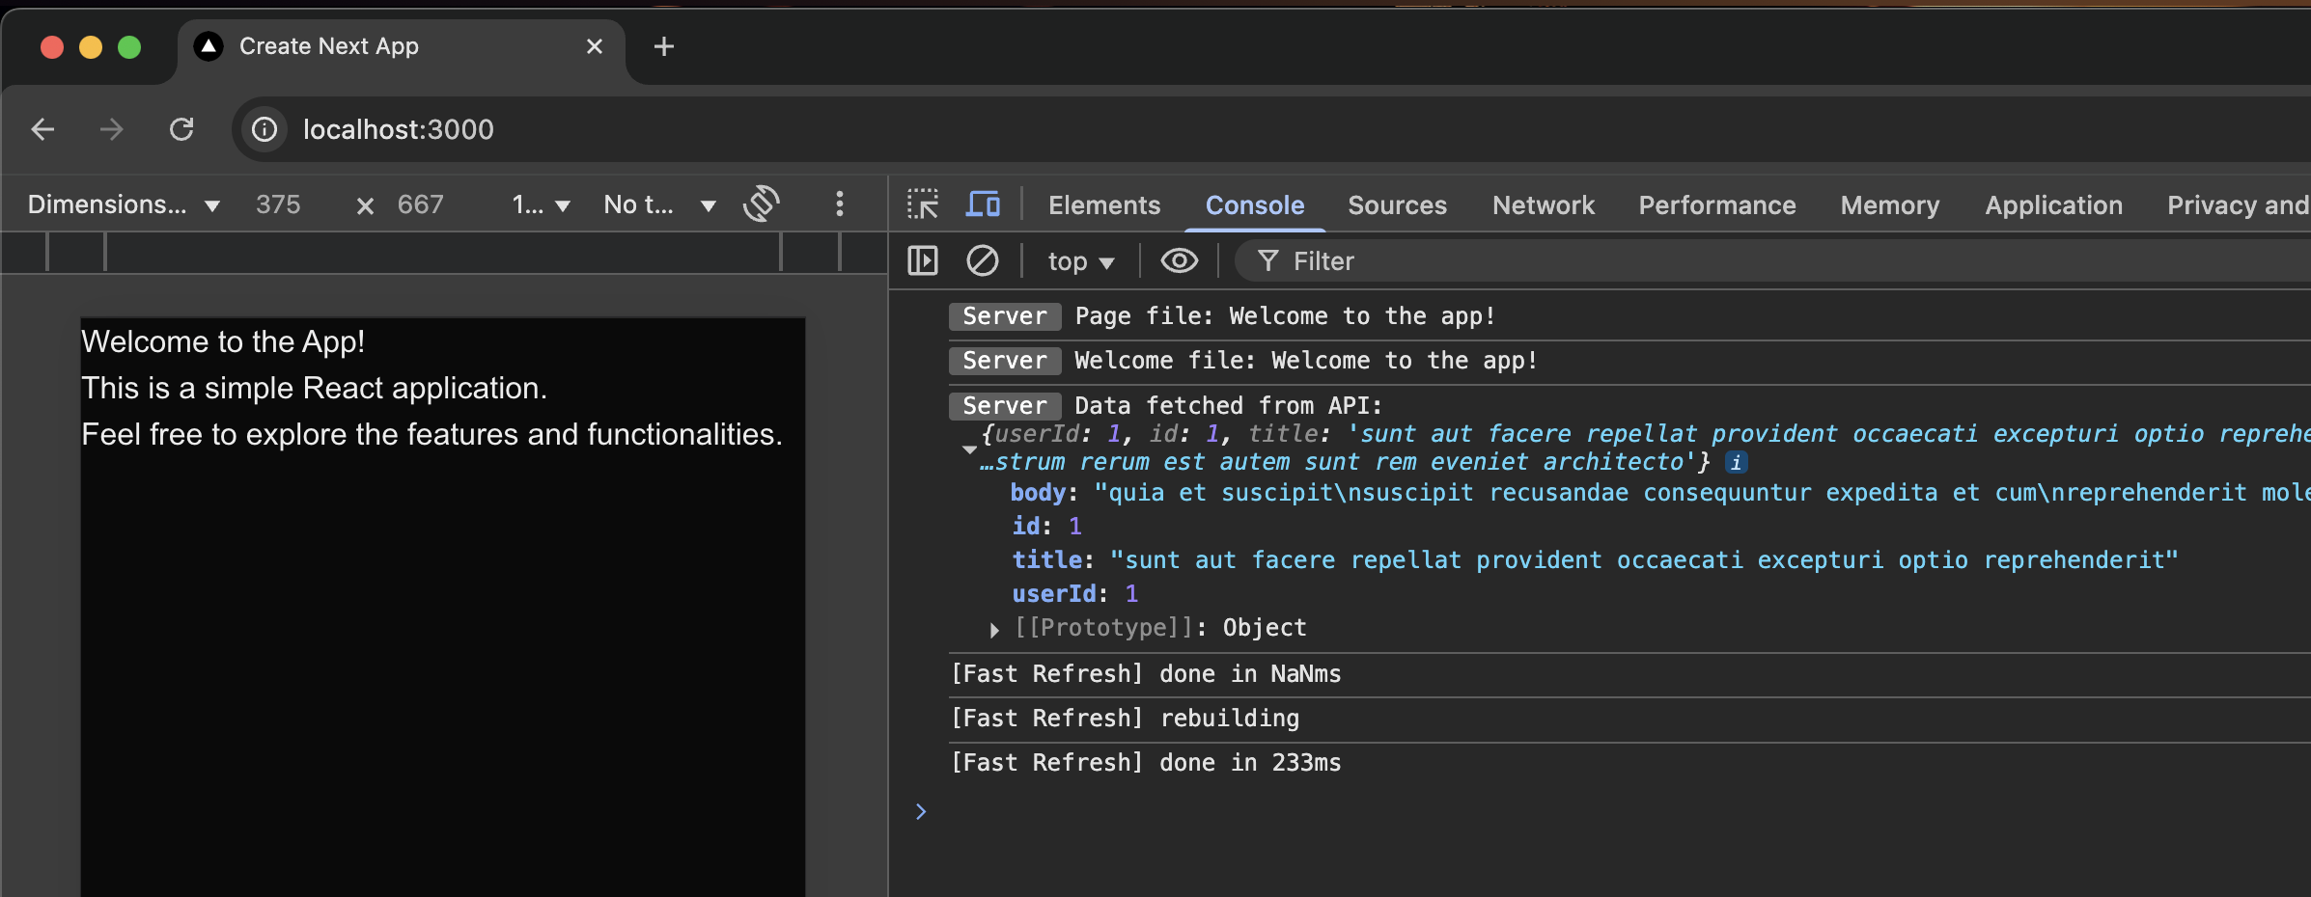Click the console prompt chevron

tap(921, 812)
